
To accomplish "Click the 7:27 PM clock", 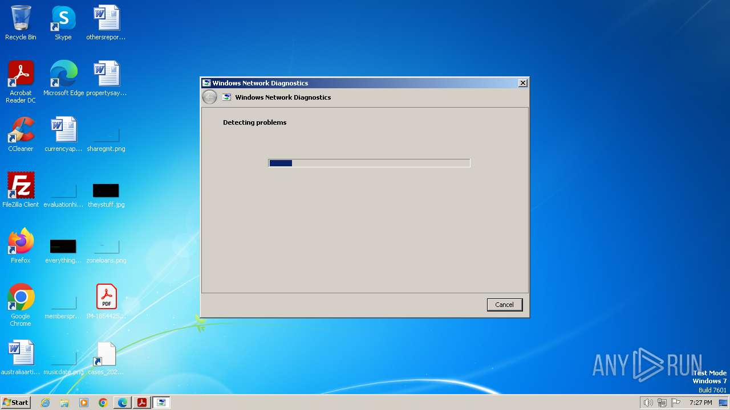I will click(700, 403).
